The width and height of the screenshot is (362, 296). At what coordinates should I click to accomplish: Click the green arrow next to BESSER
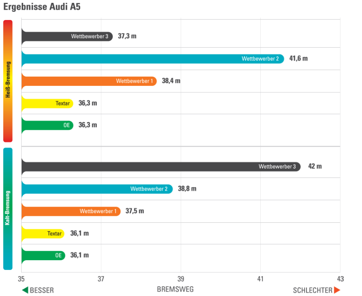pos(25,290)
